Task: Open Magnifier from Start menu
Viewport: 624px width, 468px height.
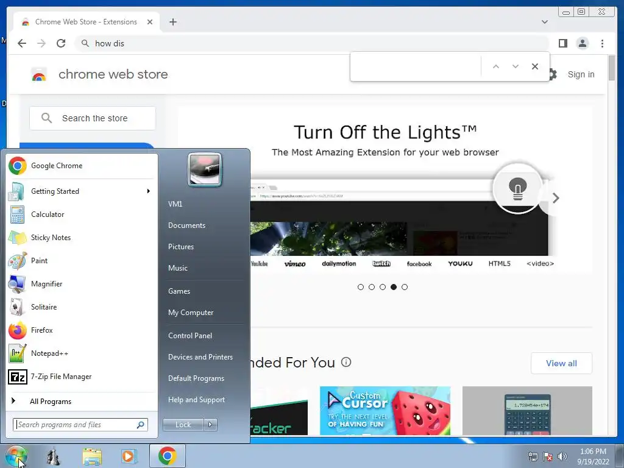Action: (82, 284)
